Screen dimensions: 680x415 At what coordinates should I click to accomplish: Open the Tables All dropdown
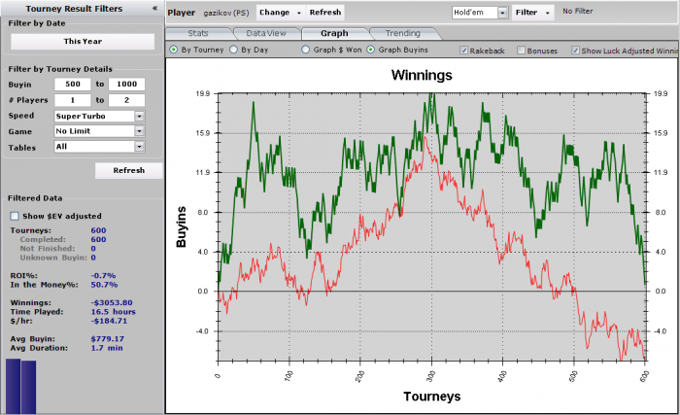139,147
